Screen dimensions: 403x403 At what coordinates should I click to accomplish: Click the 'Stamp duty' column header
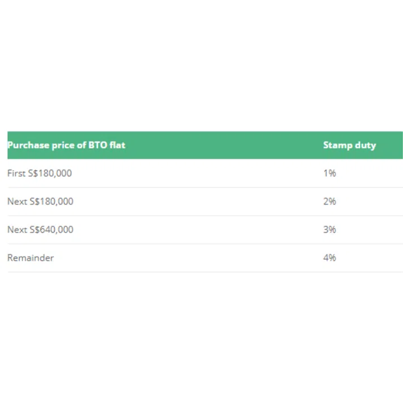(x=349, y=145)
